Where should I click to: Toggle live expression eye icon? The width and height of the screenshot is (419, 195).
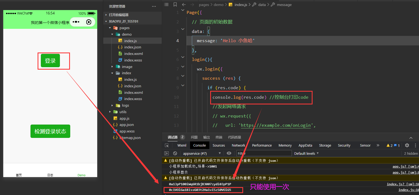click(229, 153)
